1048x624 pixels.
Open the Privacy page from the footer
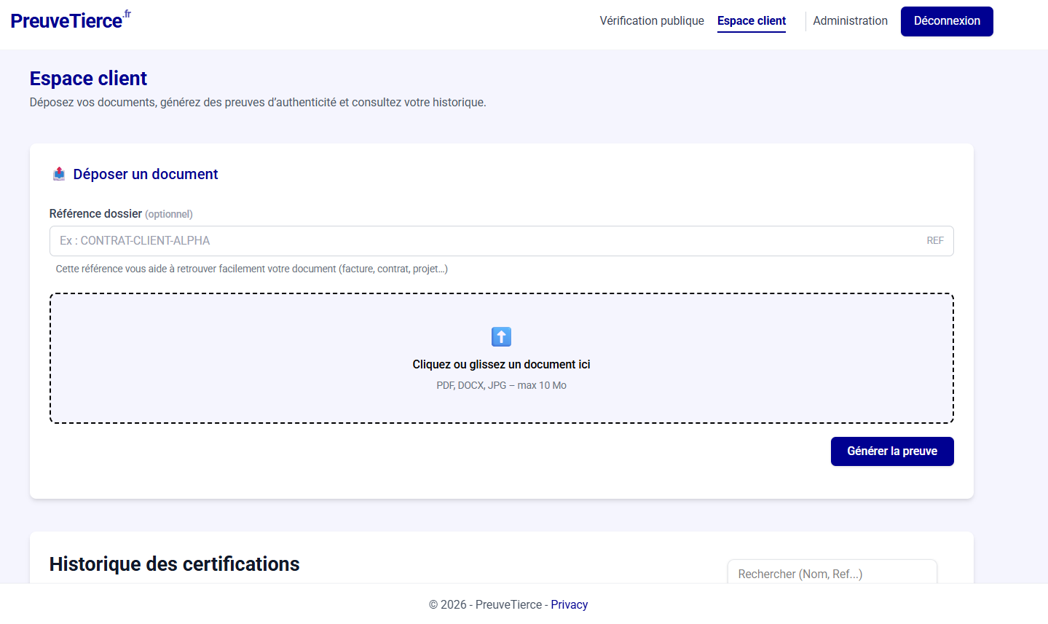pos(569,604)
